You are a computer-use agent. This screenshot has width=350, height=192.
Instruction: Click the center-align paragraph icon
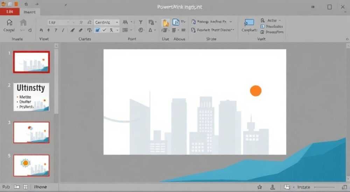[174, 30]
